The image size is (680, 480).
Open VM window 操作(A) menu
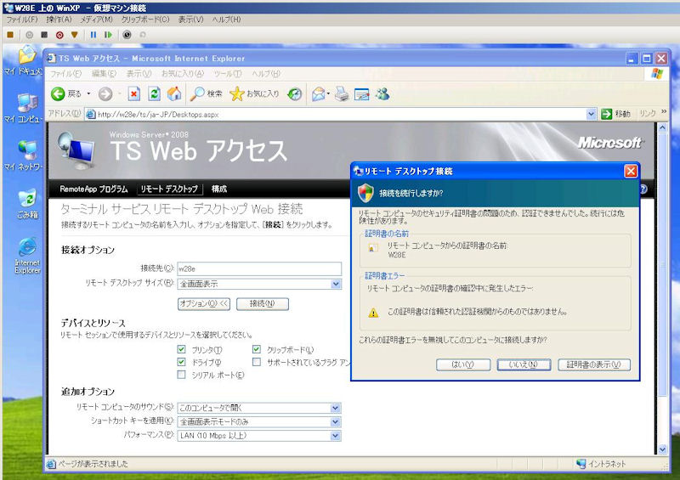click(x=59, y=20)
